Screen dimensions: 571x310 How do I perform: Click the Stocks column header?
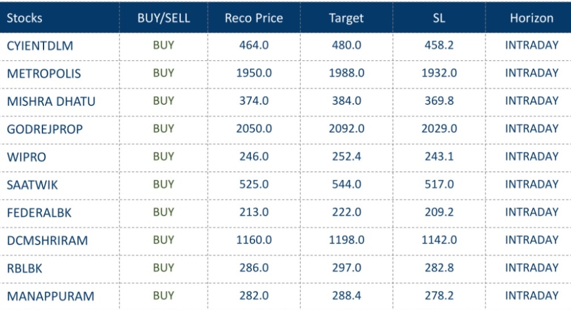tap(24, 18)
